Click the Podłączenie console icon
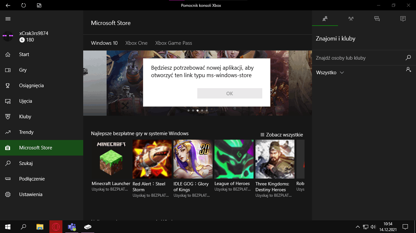This screenshot has width=416, height=233. tap(8, 179)
